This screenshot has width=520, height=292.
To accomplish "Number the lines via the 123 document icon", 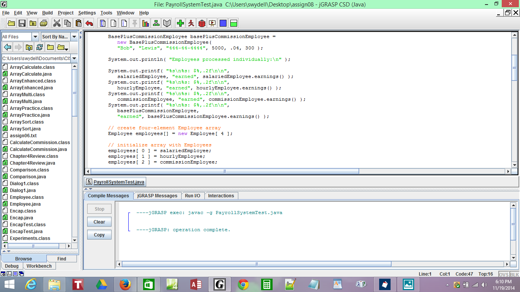I will [123, 23].
